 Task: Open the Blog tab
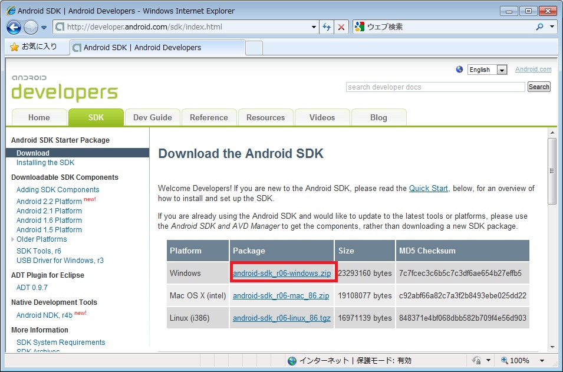(x=379, y=118)
